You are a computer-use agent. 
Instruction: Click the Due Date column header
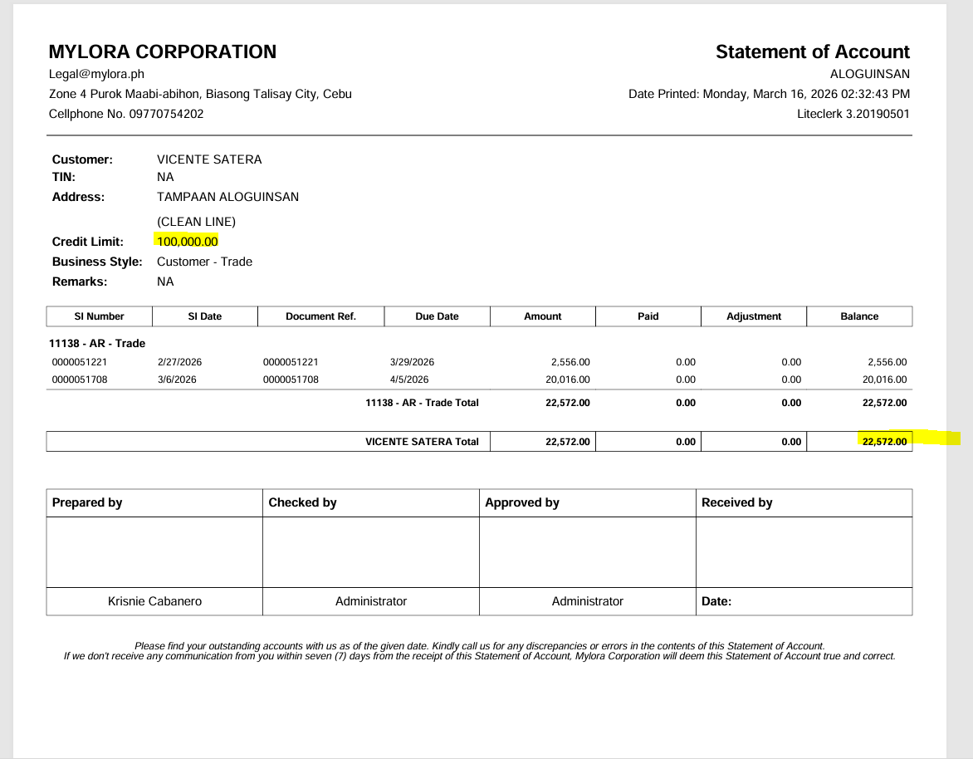coord(437,316)
